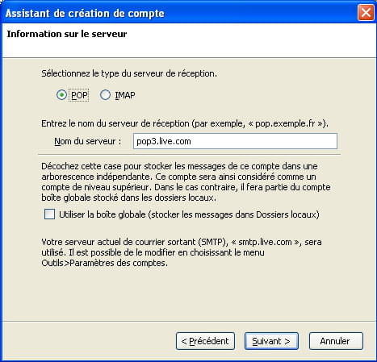Focus the Nom du serveur input field

235,141
